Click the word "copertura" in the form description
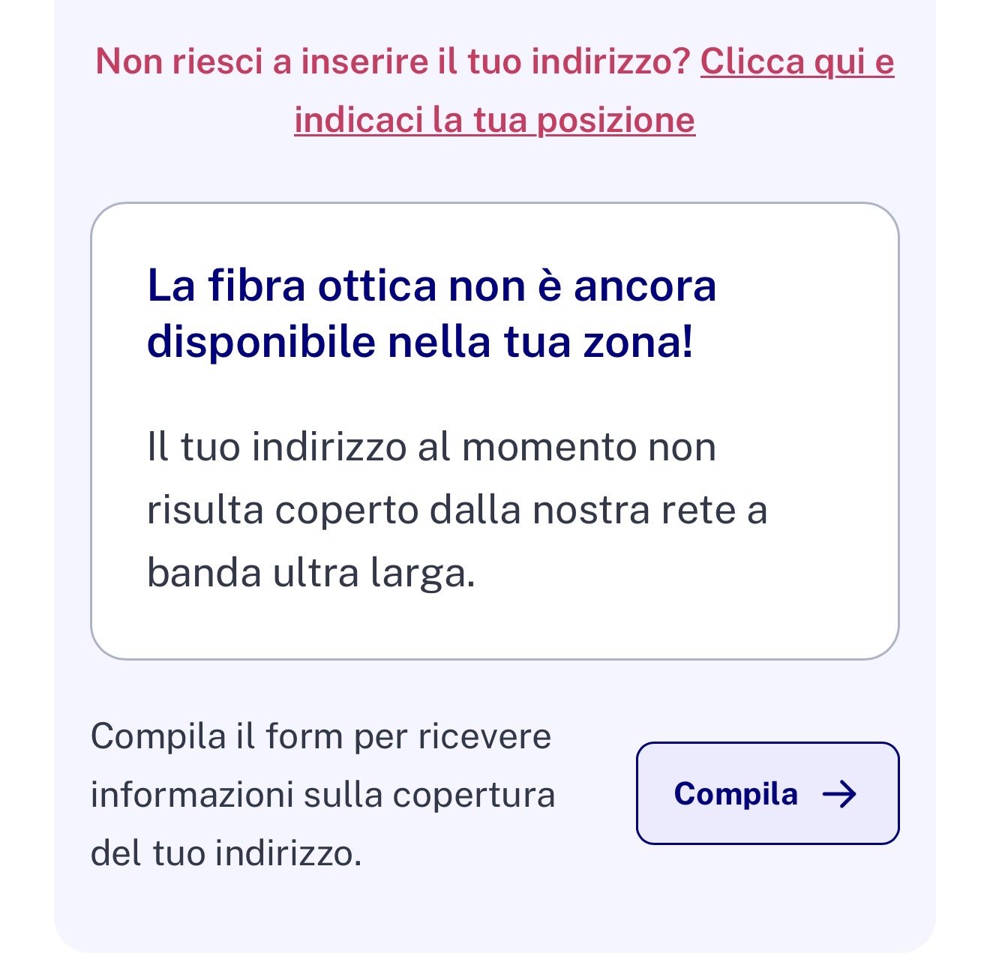Image resolution: width=990 pixels, height=977 pixels. [473, 795]
